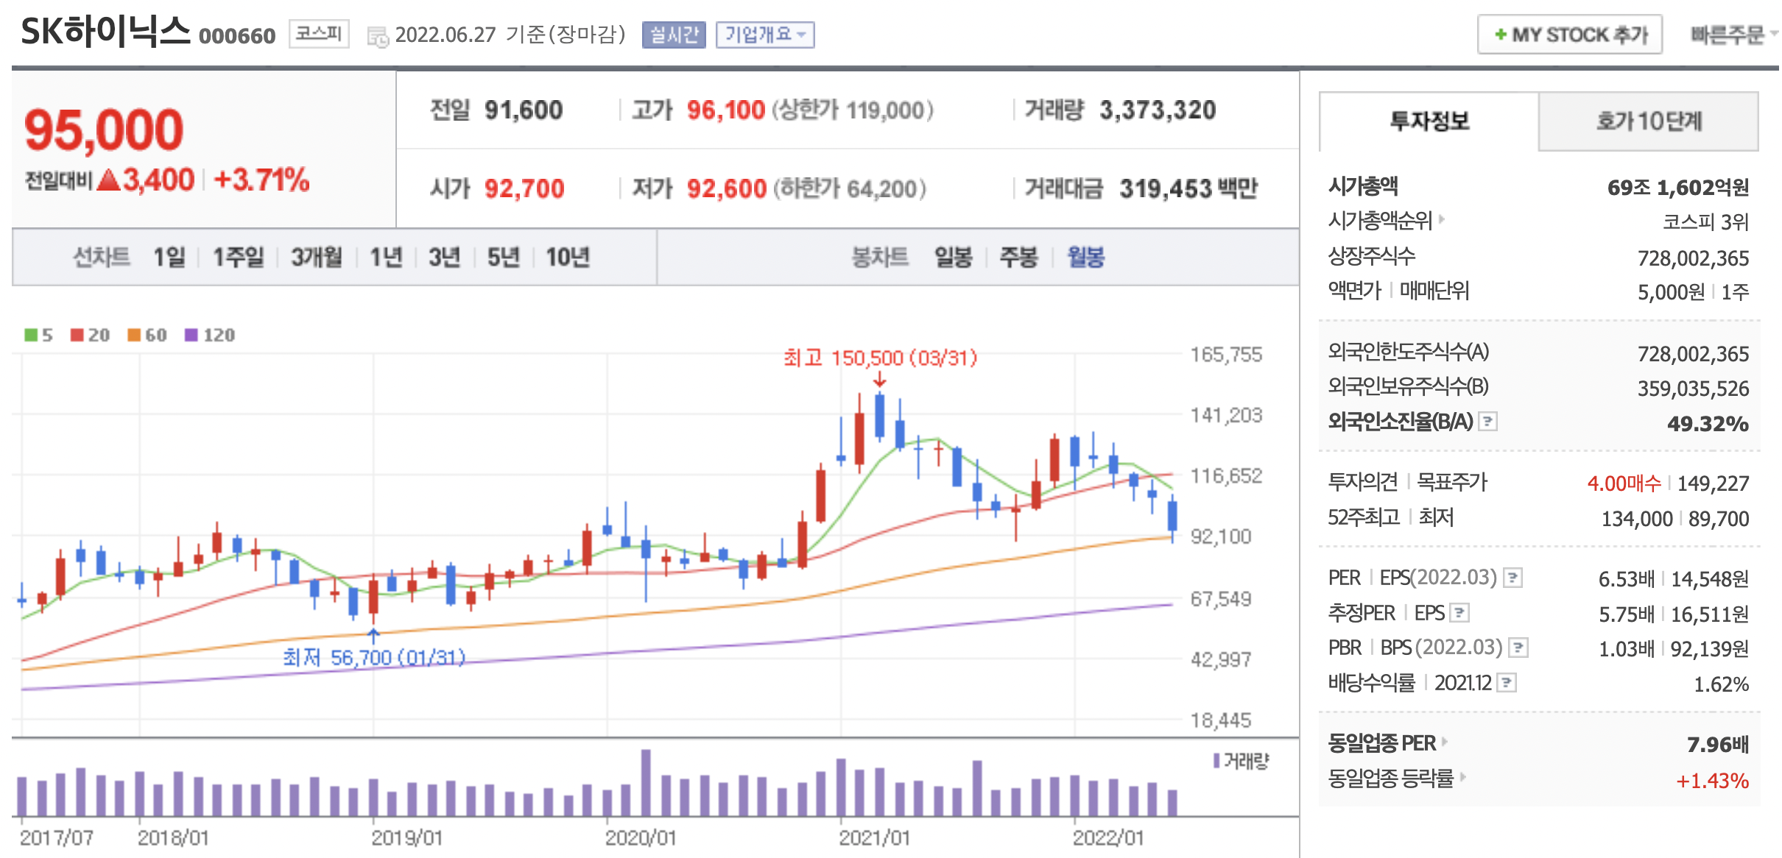Select the 월봉 monthly candle chart option
The width and height of the screenshot is (1782, 858).
pyautogui.click(x=1085, y=257)
